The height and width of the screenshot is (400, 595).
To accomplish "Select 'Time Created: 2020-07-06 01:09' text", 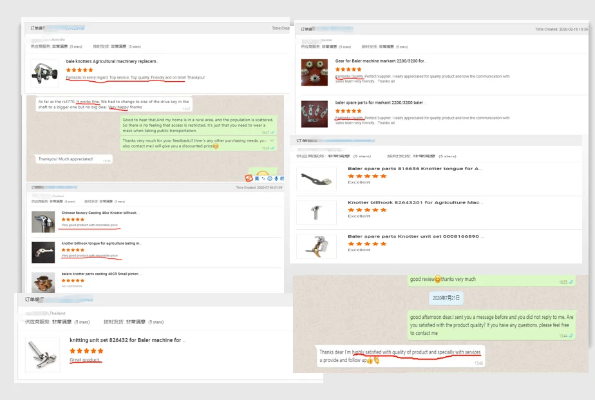I will (259, 187).
